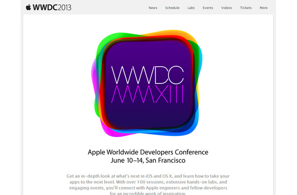
Task: Go to the Labs section
Action: tap(191, 8)
